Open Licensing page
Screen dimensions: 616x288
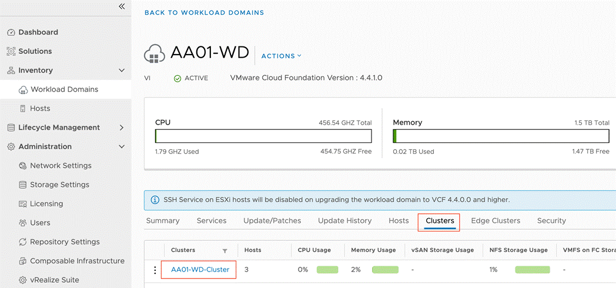[x=46, y=204]
